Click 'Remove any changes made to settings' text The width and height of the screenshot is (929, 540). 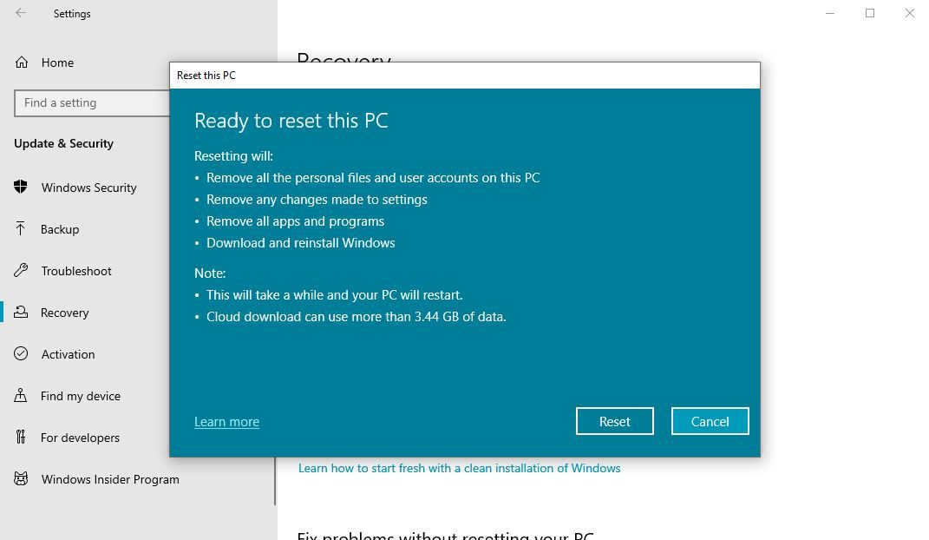317,199
